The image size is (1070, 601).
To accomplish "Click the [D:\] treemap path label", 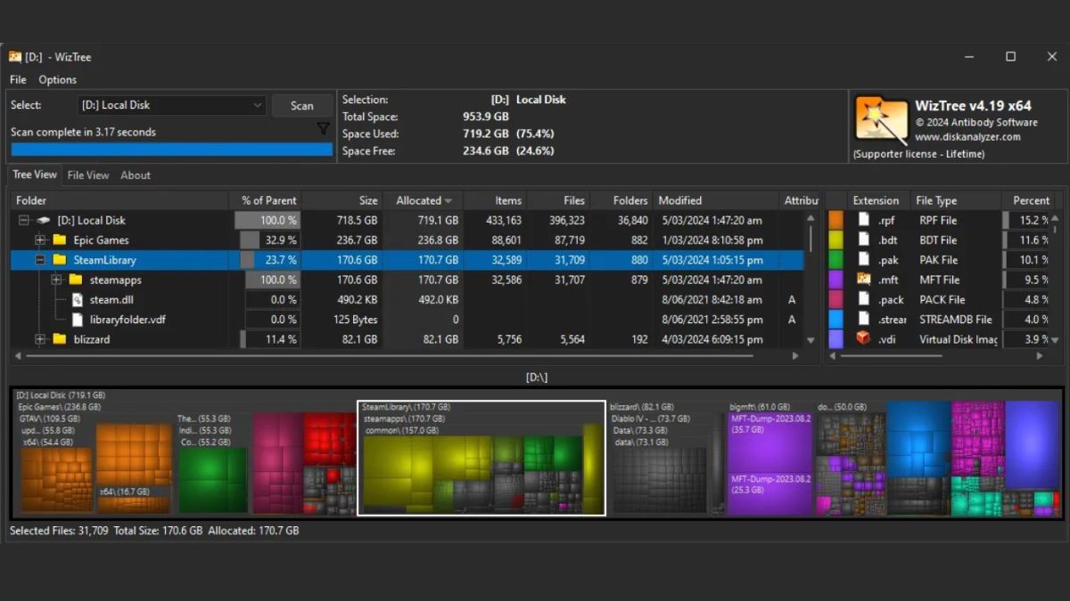I will click(x=537, y=378).
